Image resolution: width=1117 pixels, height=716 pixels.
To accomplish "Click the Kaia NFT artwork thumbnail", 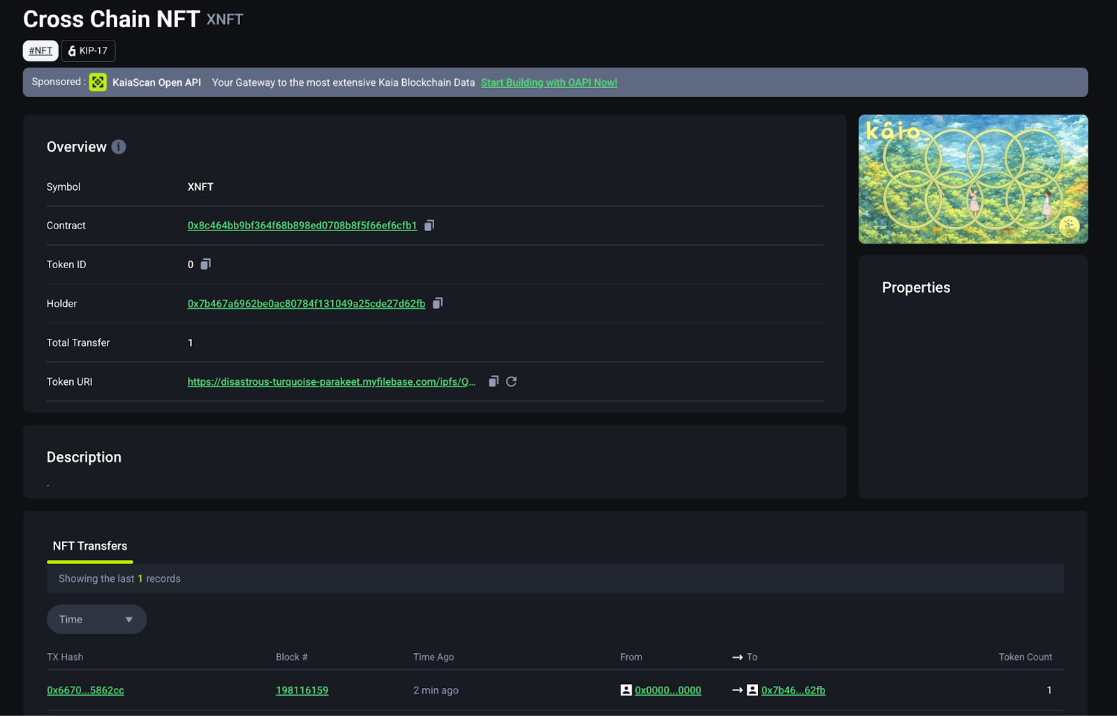I will pyautogui.click(x=972, y=179).
